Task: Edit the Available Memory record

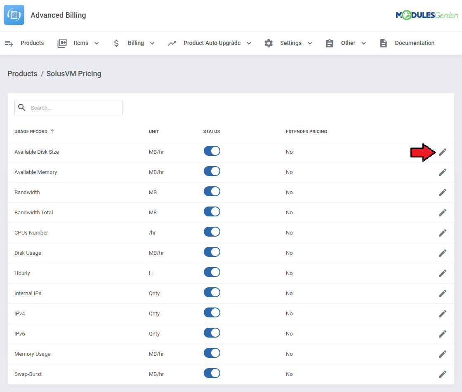Action: tap(442, 172)
